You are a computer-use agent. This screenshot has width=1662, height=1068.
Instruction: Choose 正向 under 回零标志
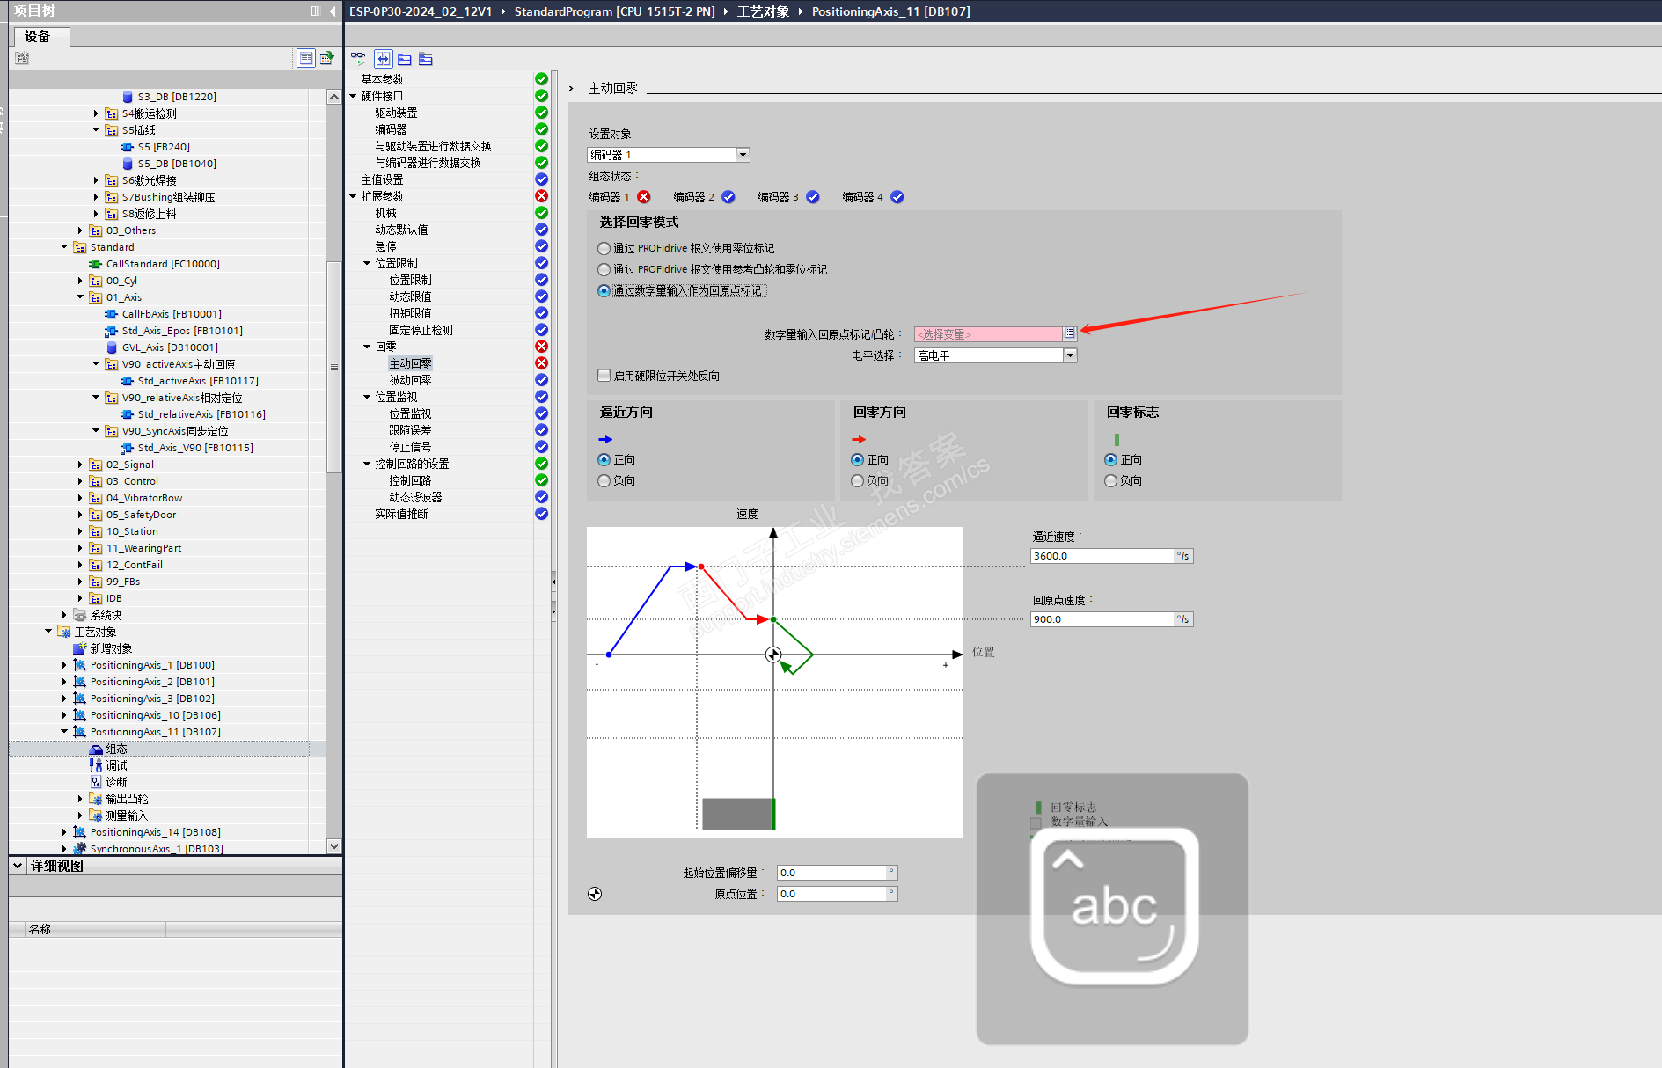[1110, 460]
